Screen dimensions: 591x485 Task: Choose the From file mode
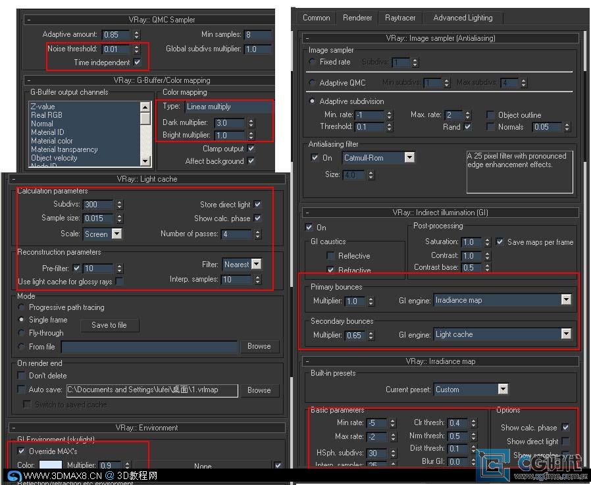[x=22, y=346]
